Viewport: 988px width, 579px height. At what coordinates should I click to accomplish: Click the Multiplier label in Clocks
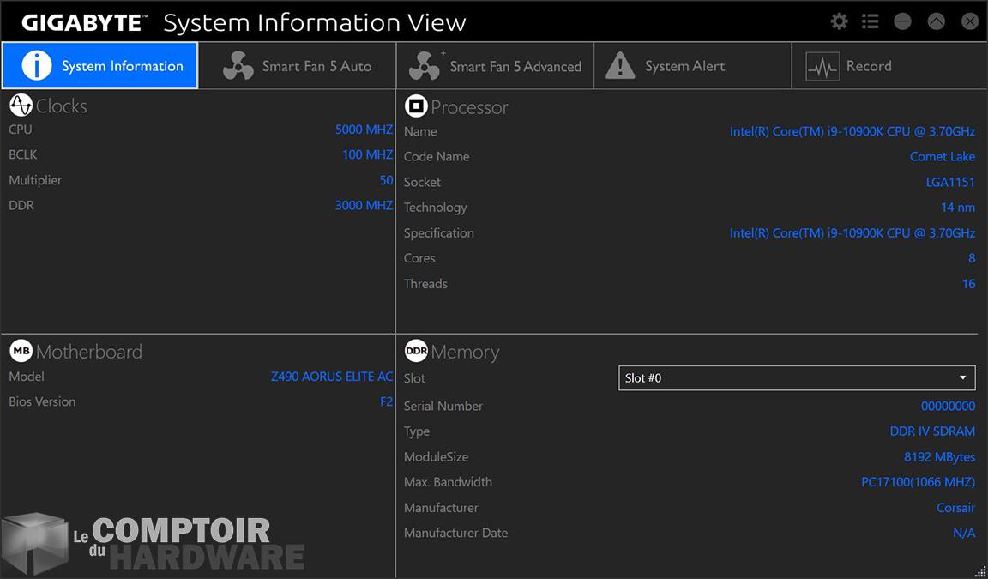coord(35,180)
